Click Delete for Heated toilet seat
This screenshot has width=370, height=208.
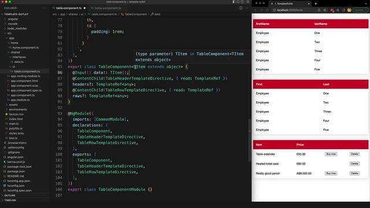[x=354, y=164]
